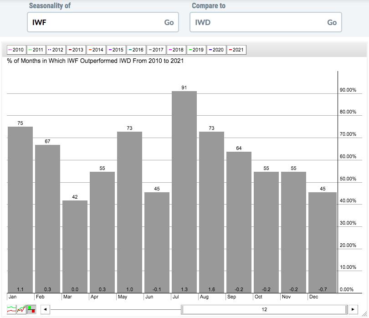The height and width of the screenshot is (318, 369).
Task: Grab the left handle of the range slider
Action: click(x=182, y=309)
